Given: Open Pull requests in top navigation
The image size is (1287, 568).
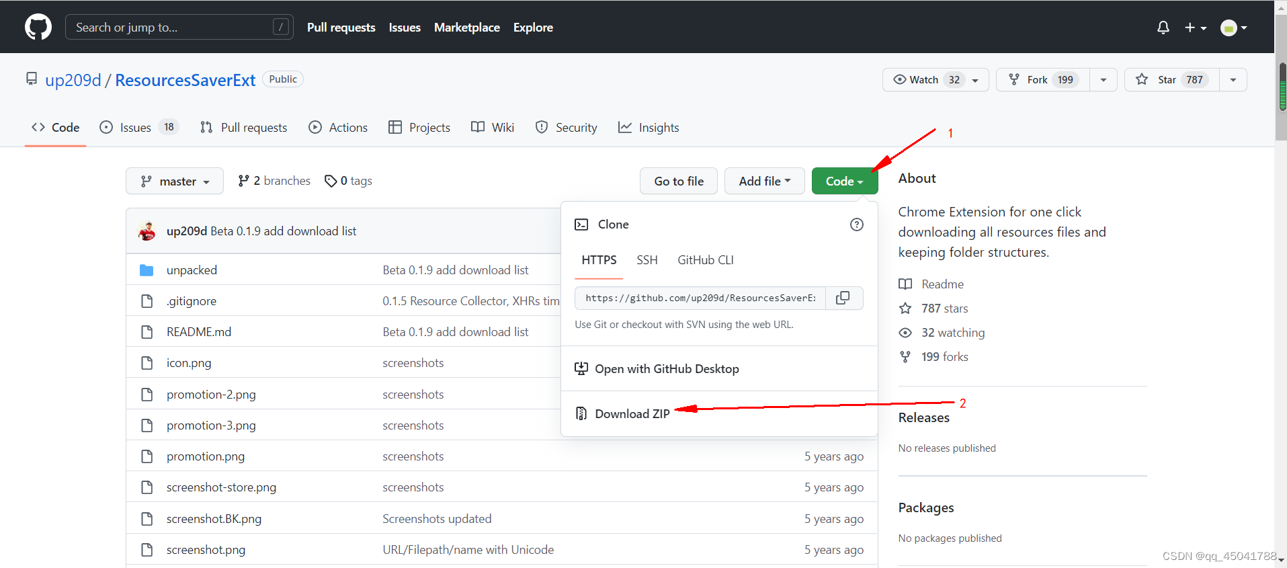Looking at the screenshot, I should [341, 28].
